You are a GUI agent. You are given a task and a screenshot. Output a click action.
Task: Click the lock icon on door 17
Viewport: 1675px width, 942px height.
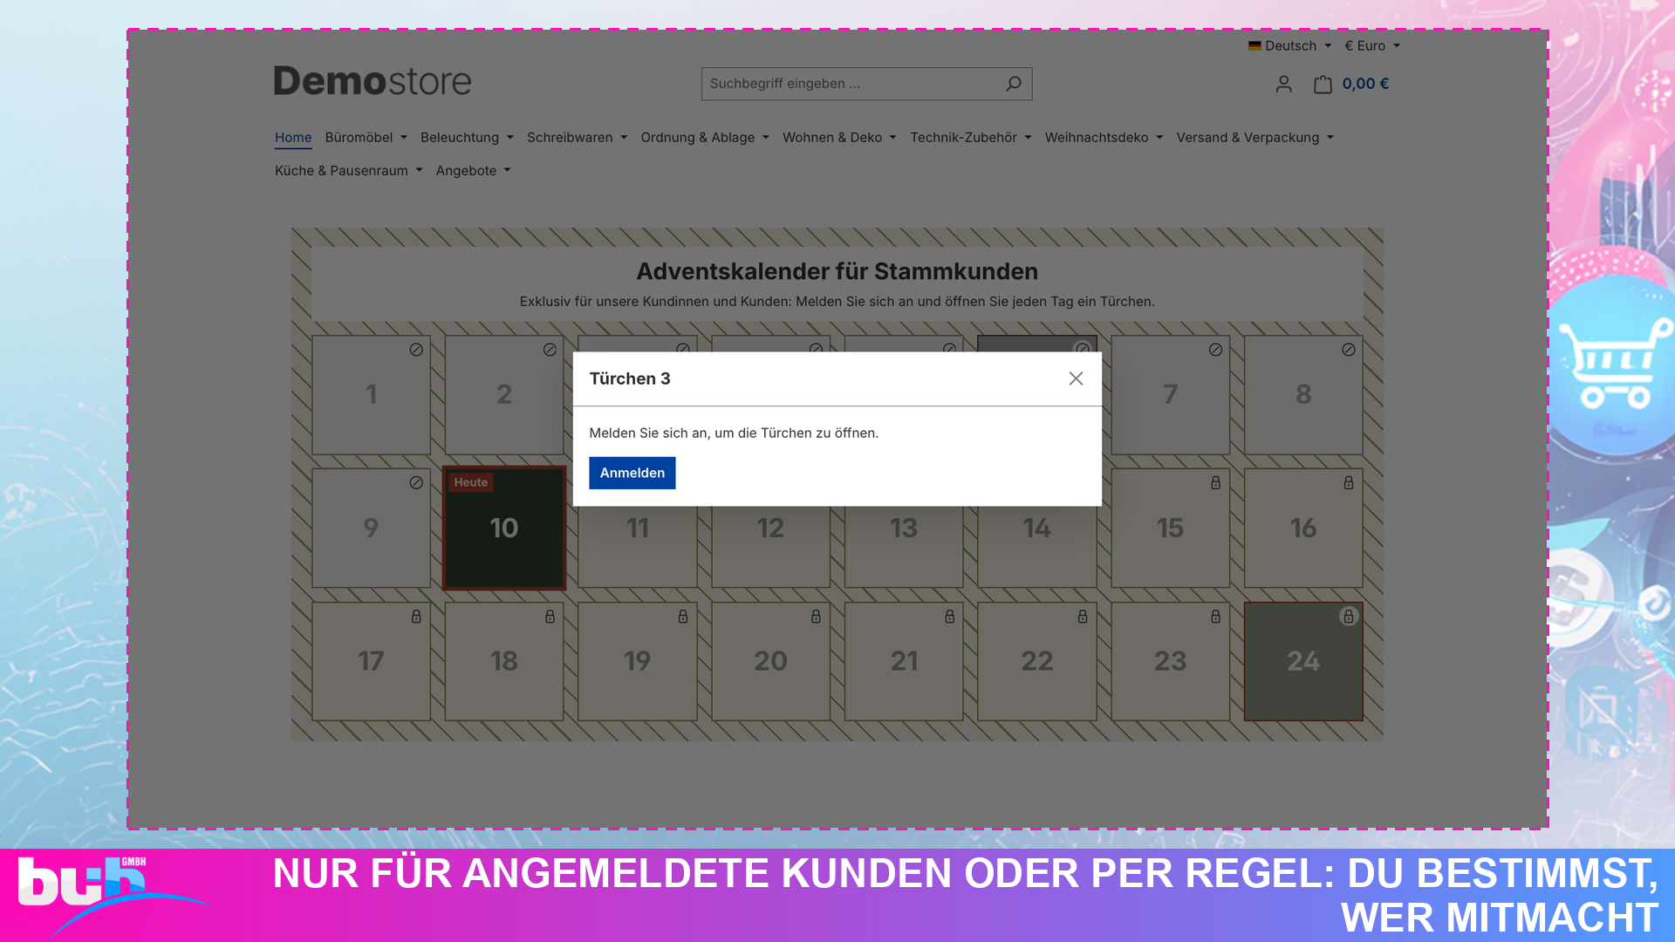point(416,617)
